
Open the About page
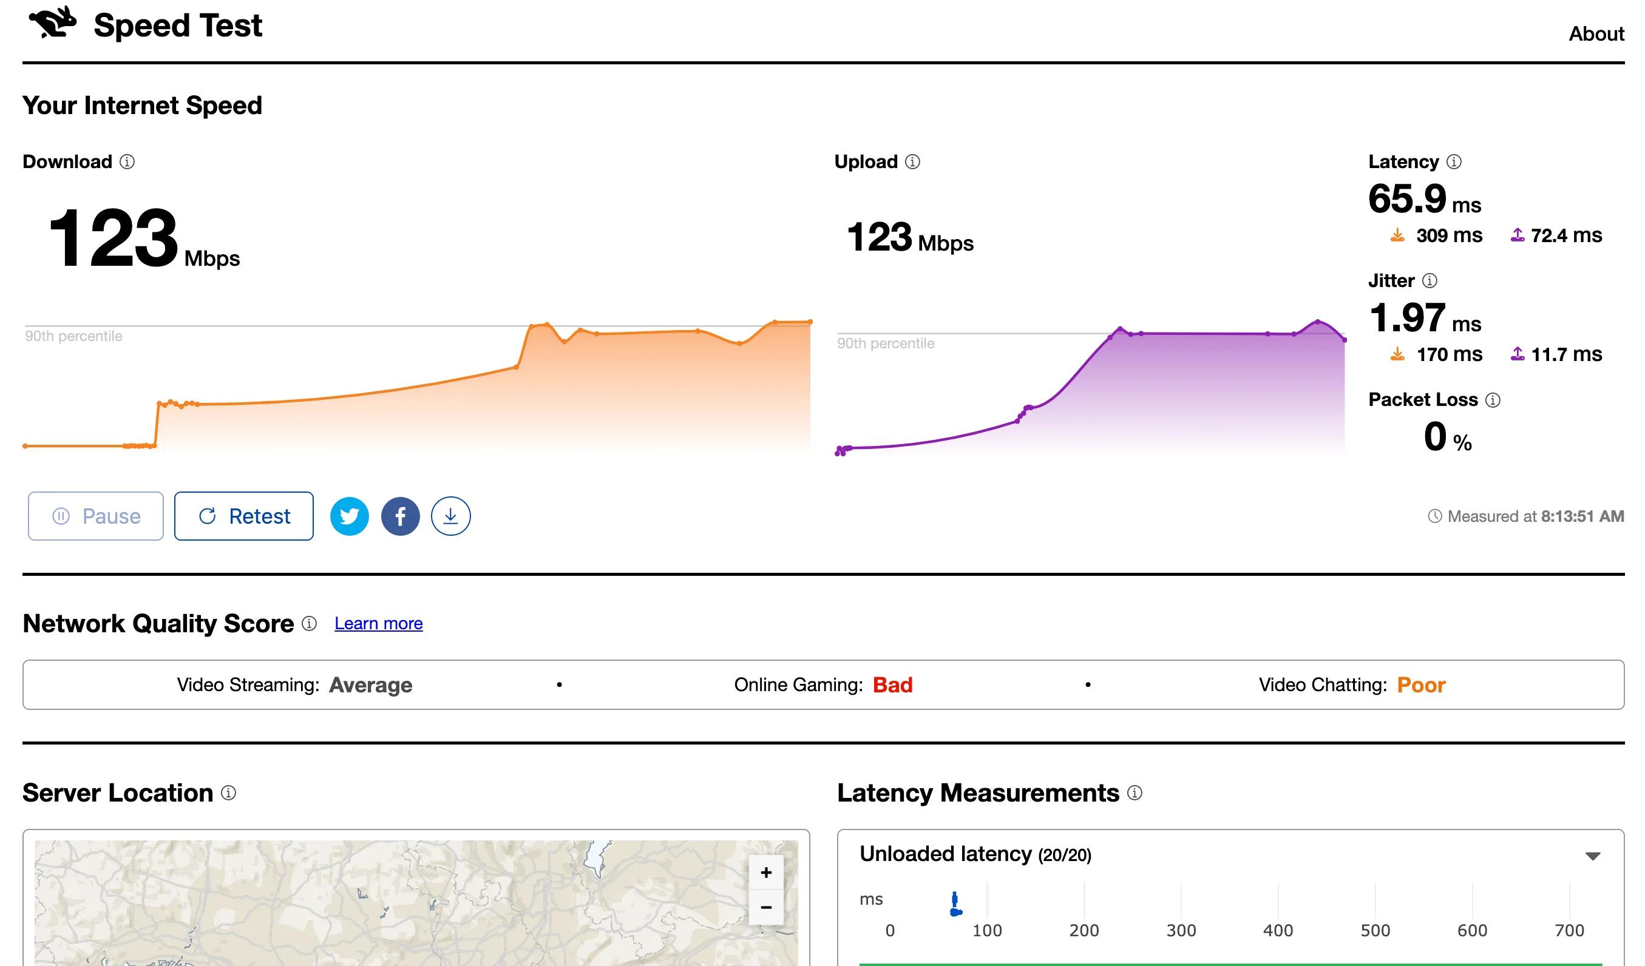pos(1596,34)
